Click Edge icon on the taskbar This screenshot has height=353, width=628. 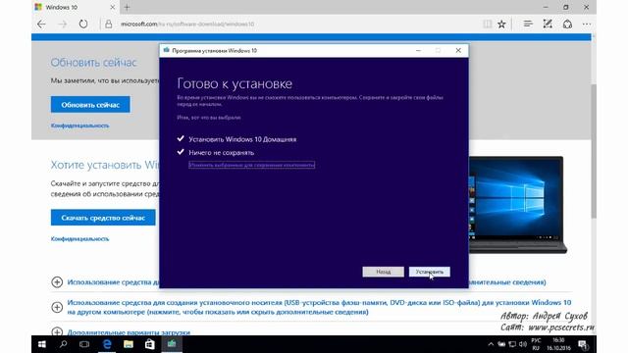[x=107, y=344]
